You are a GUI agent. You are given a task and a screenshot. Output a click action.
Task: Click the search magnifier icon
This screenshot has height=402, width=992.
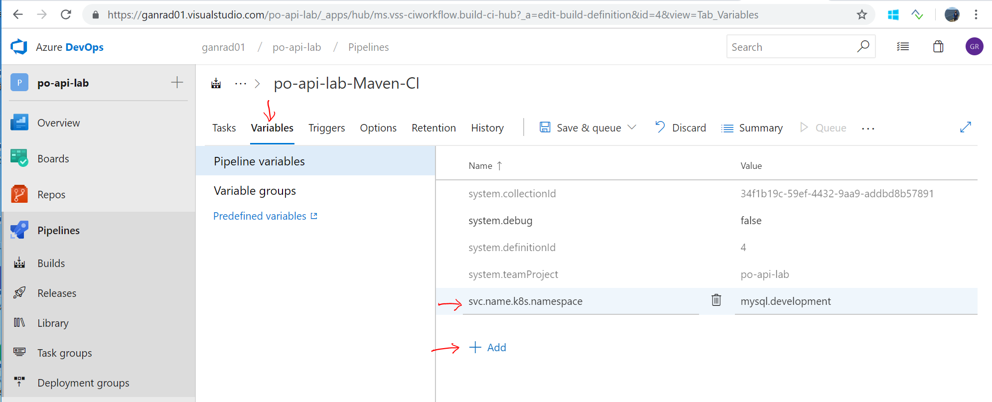point(863,46)
